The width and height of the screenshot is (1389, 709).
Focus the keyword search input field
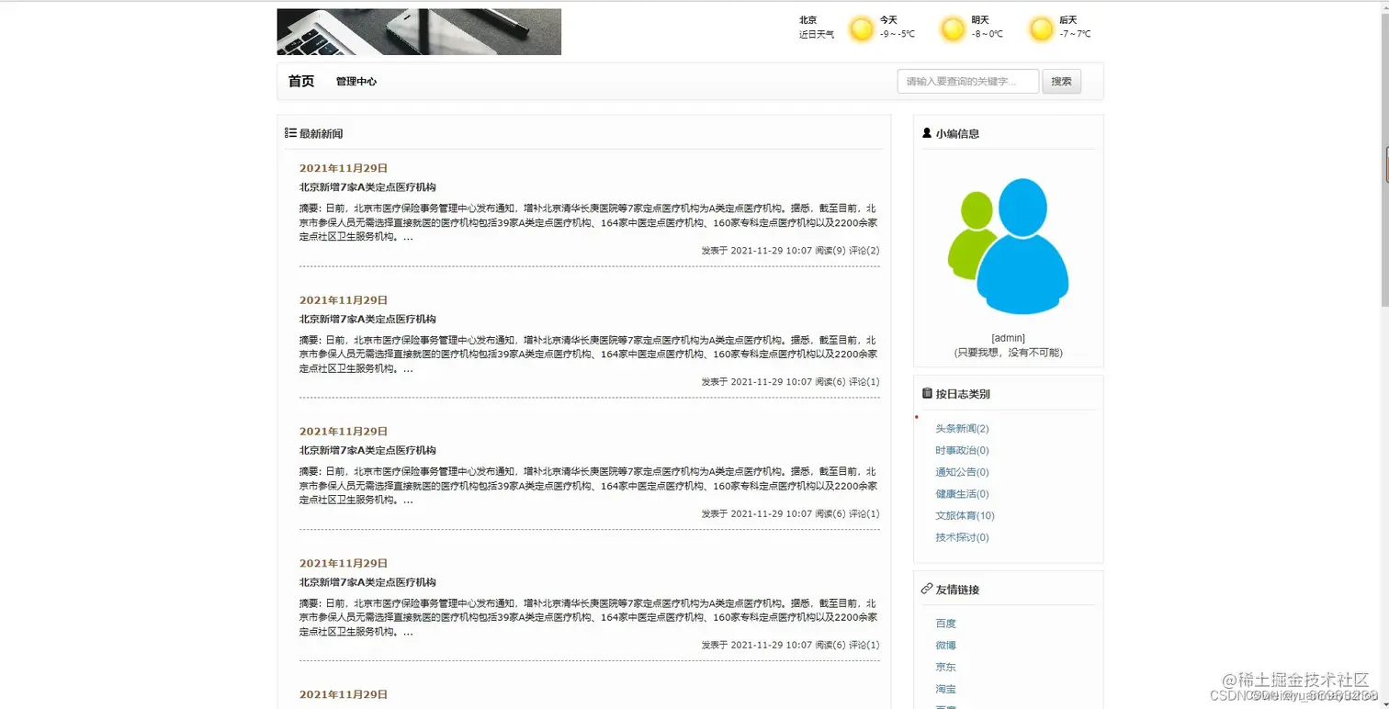(x=968, y=81)
